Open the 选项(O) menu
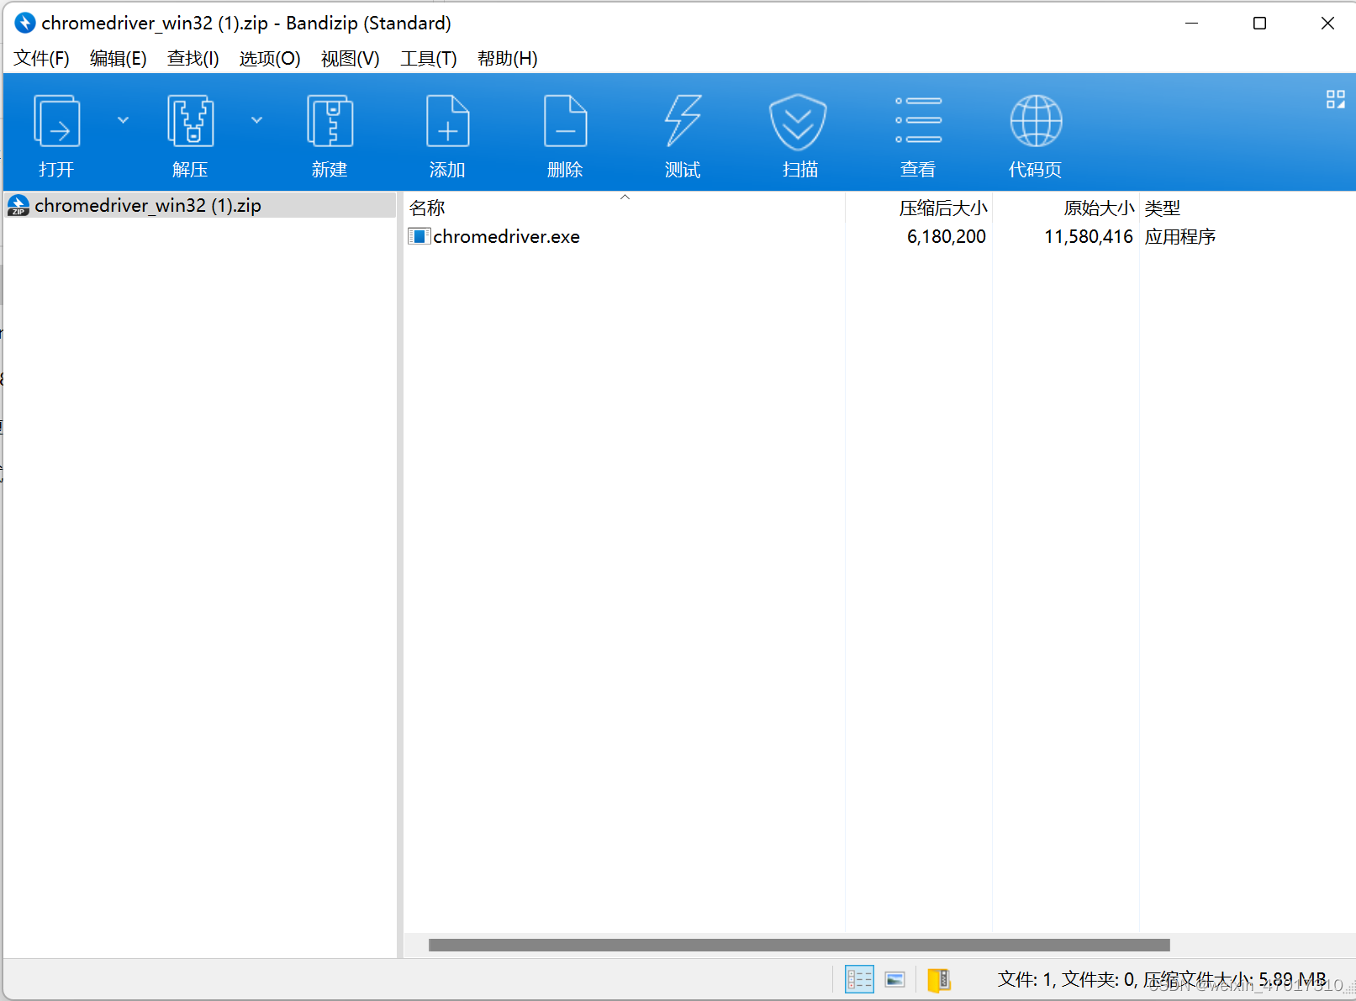This screenshot has width=1356, height=1001. [x=269, y=58]
